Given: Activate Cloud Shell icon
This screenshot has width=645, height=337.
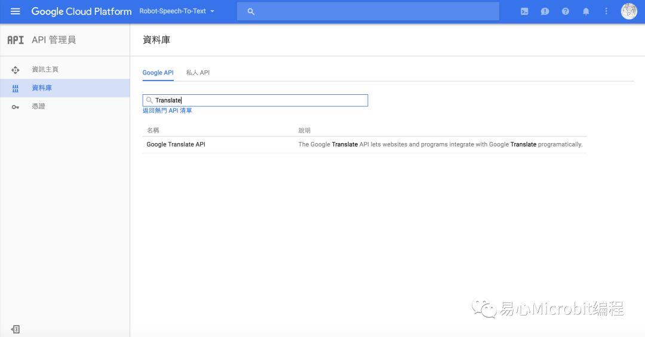Looking at the screenshot, I should pyautogui.click(x=524, y=11).
